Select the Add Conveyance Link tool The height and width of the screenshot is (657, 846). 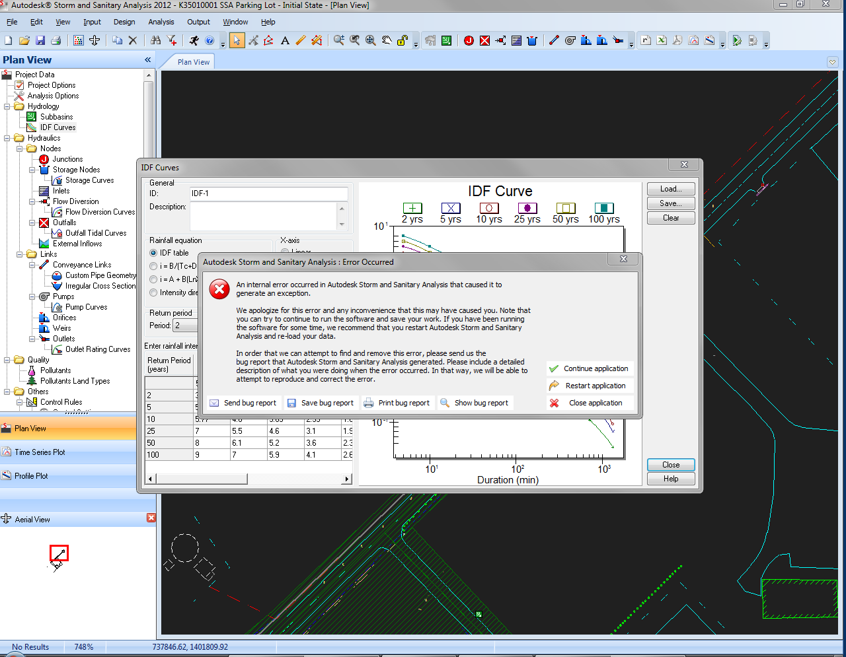tap(554, 40)
